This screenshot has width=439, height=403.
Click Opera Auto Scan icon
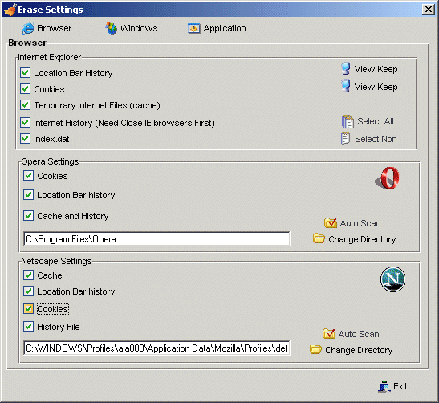[331, 223]
